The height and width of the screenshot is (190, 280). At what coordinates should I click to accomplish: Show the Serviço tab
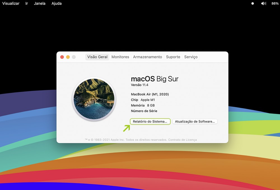click(x=191, y=57)
